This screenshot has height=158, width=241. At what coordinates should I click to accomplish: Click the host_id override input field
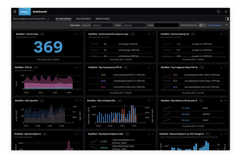[x=102, y=25]
